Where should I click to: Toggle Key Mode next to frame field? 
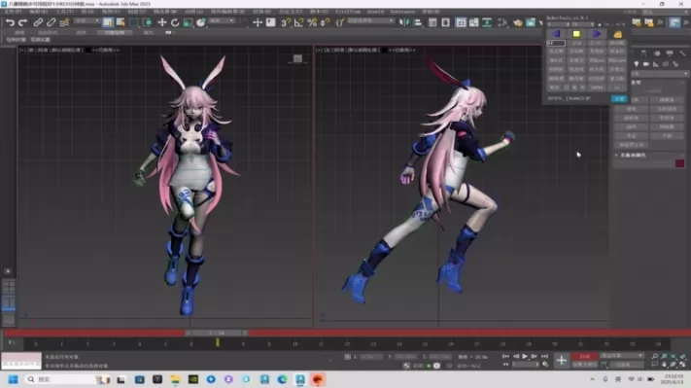(506, 365)
